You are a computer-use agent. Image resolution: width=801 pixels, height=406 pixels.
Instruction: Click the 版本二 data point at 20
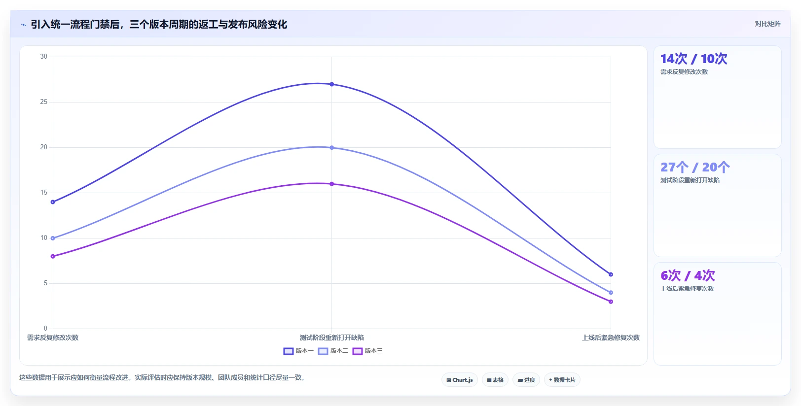332,148
